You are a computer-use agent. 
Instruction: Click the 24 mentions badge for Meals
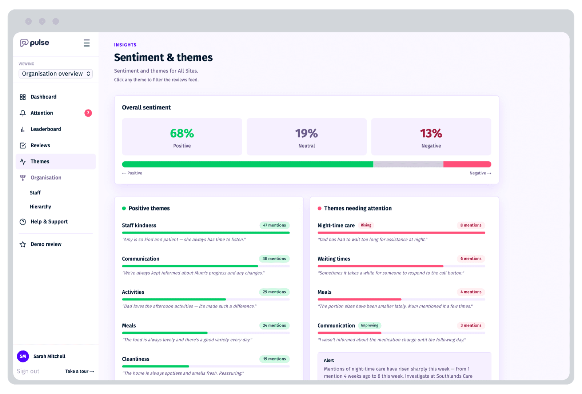click(274, 326)
